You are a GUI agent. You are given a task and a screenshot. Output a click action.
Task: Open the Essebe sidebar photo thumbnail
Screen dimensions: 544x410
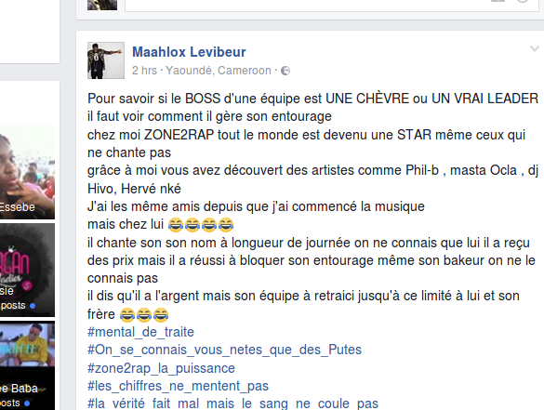pos(27,172)
